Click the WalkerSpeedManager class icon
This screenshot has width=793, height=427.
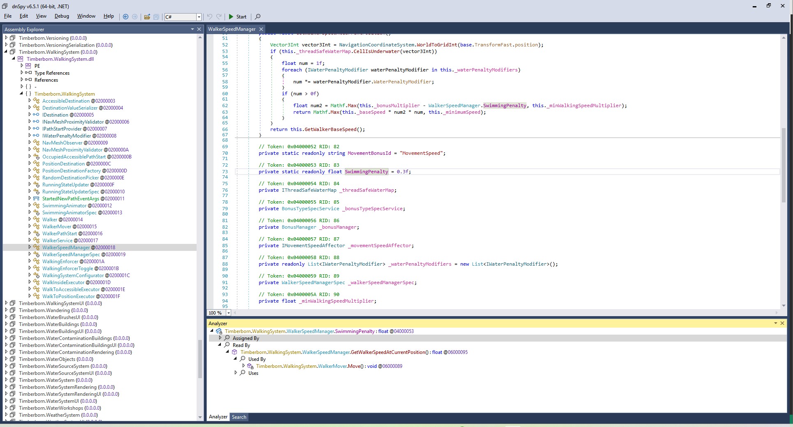click(36, 248)
